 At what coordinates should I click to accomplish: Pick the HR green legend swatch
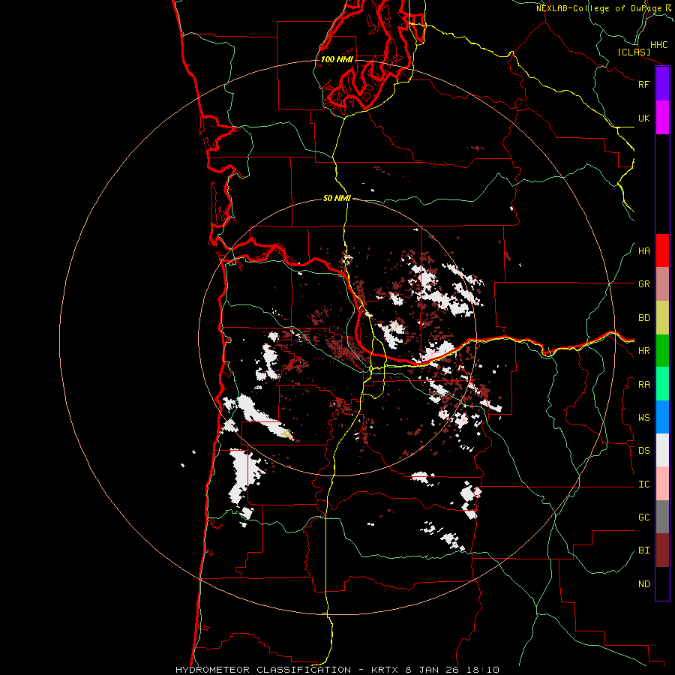(662, 351)
